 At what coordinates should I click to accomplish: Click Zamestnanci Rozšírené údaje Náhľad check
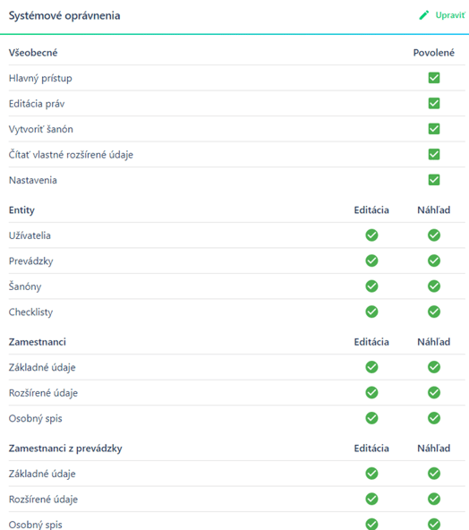[434, 392]
